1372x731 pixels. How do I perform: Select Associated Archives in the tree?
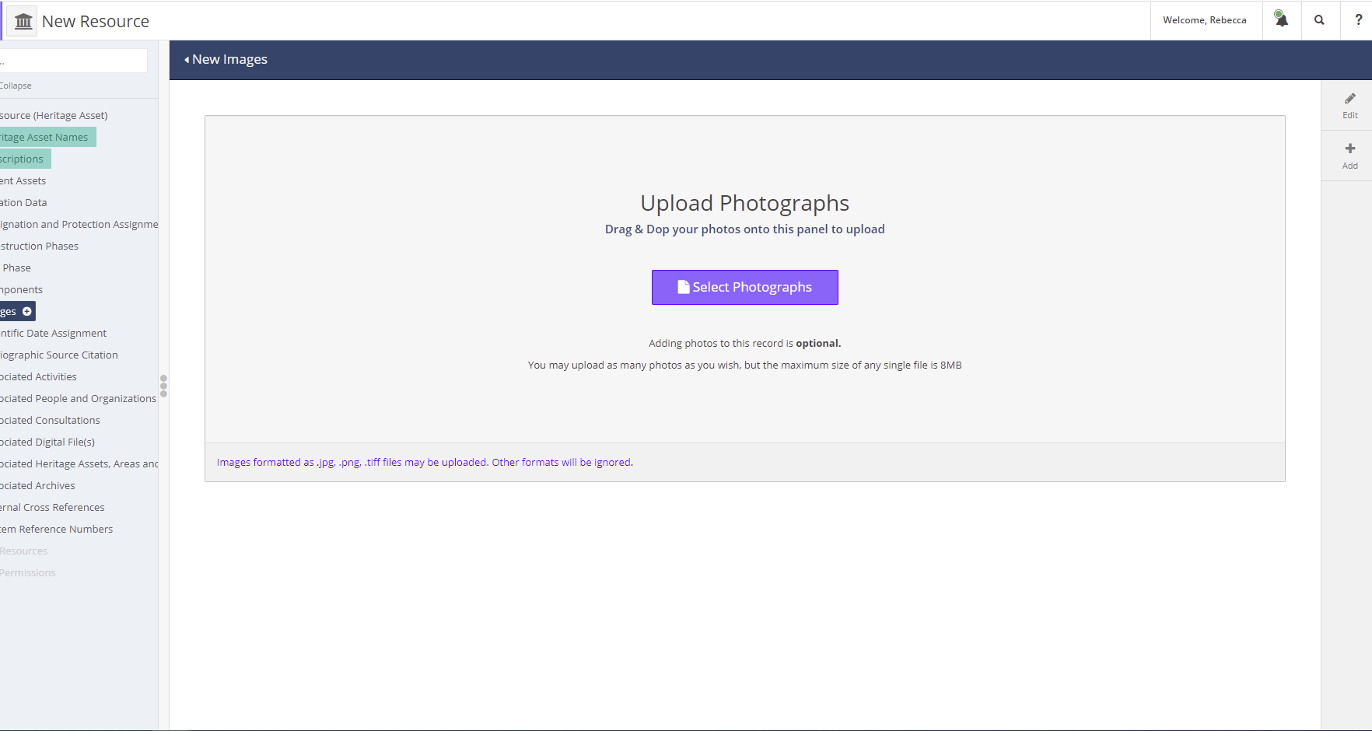[37, 485]
